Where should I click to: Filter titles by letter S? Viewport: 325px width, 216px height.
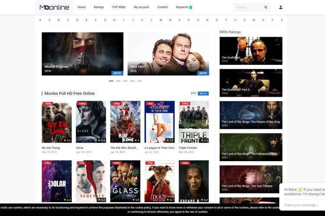217,20
